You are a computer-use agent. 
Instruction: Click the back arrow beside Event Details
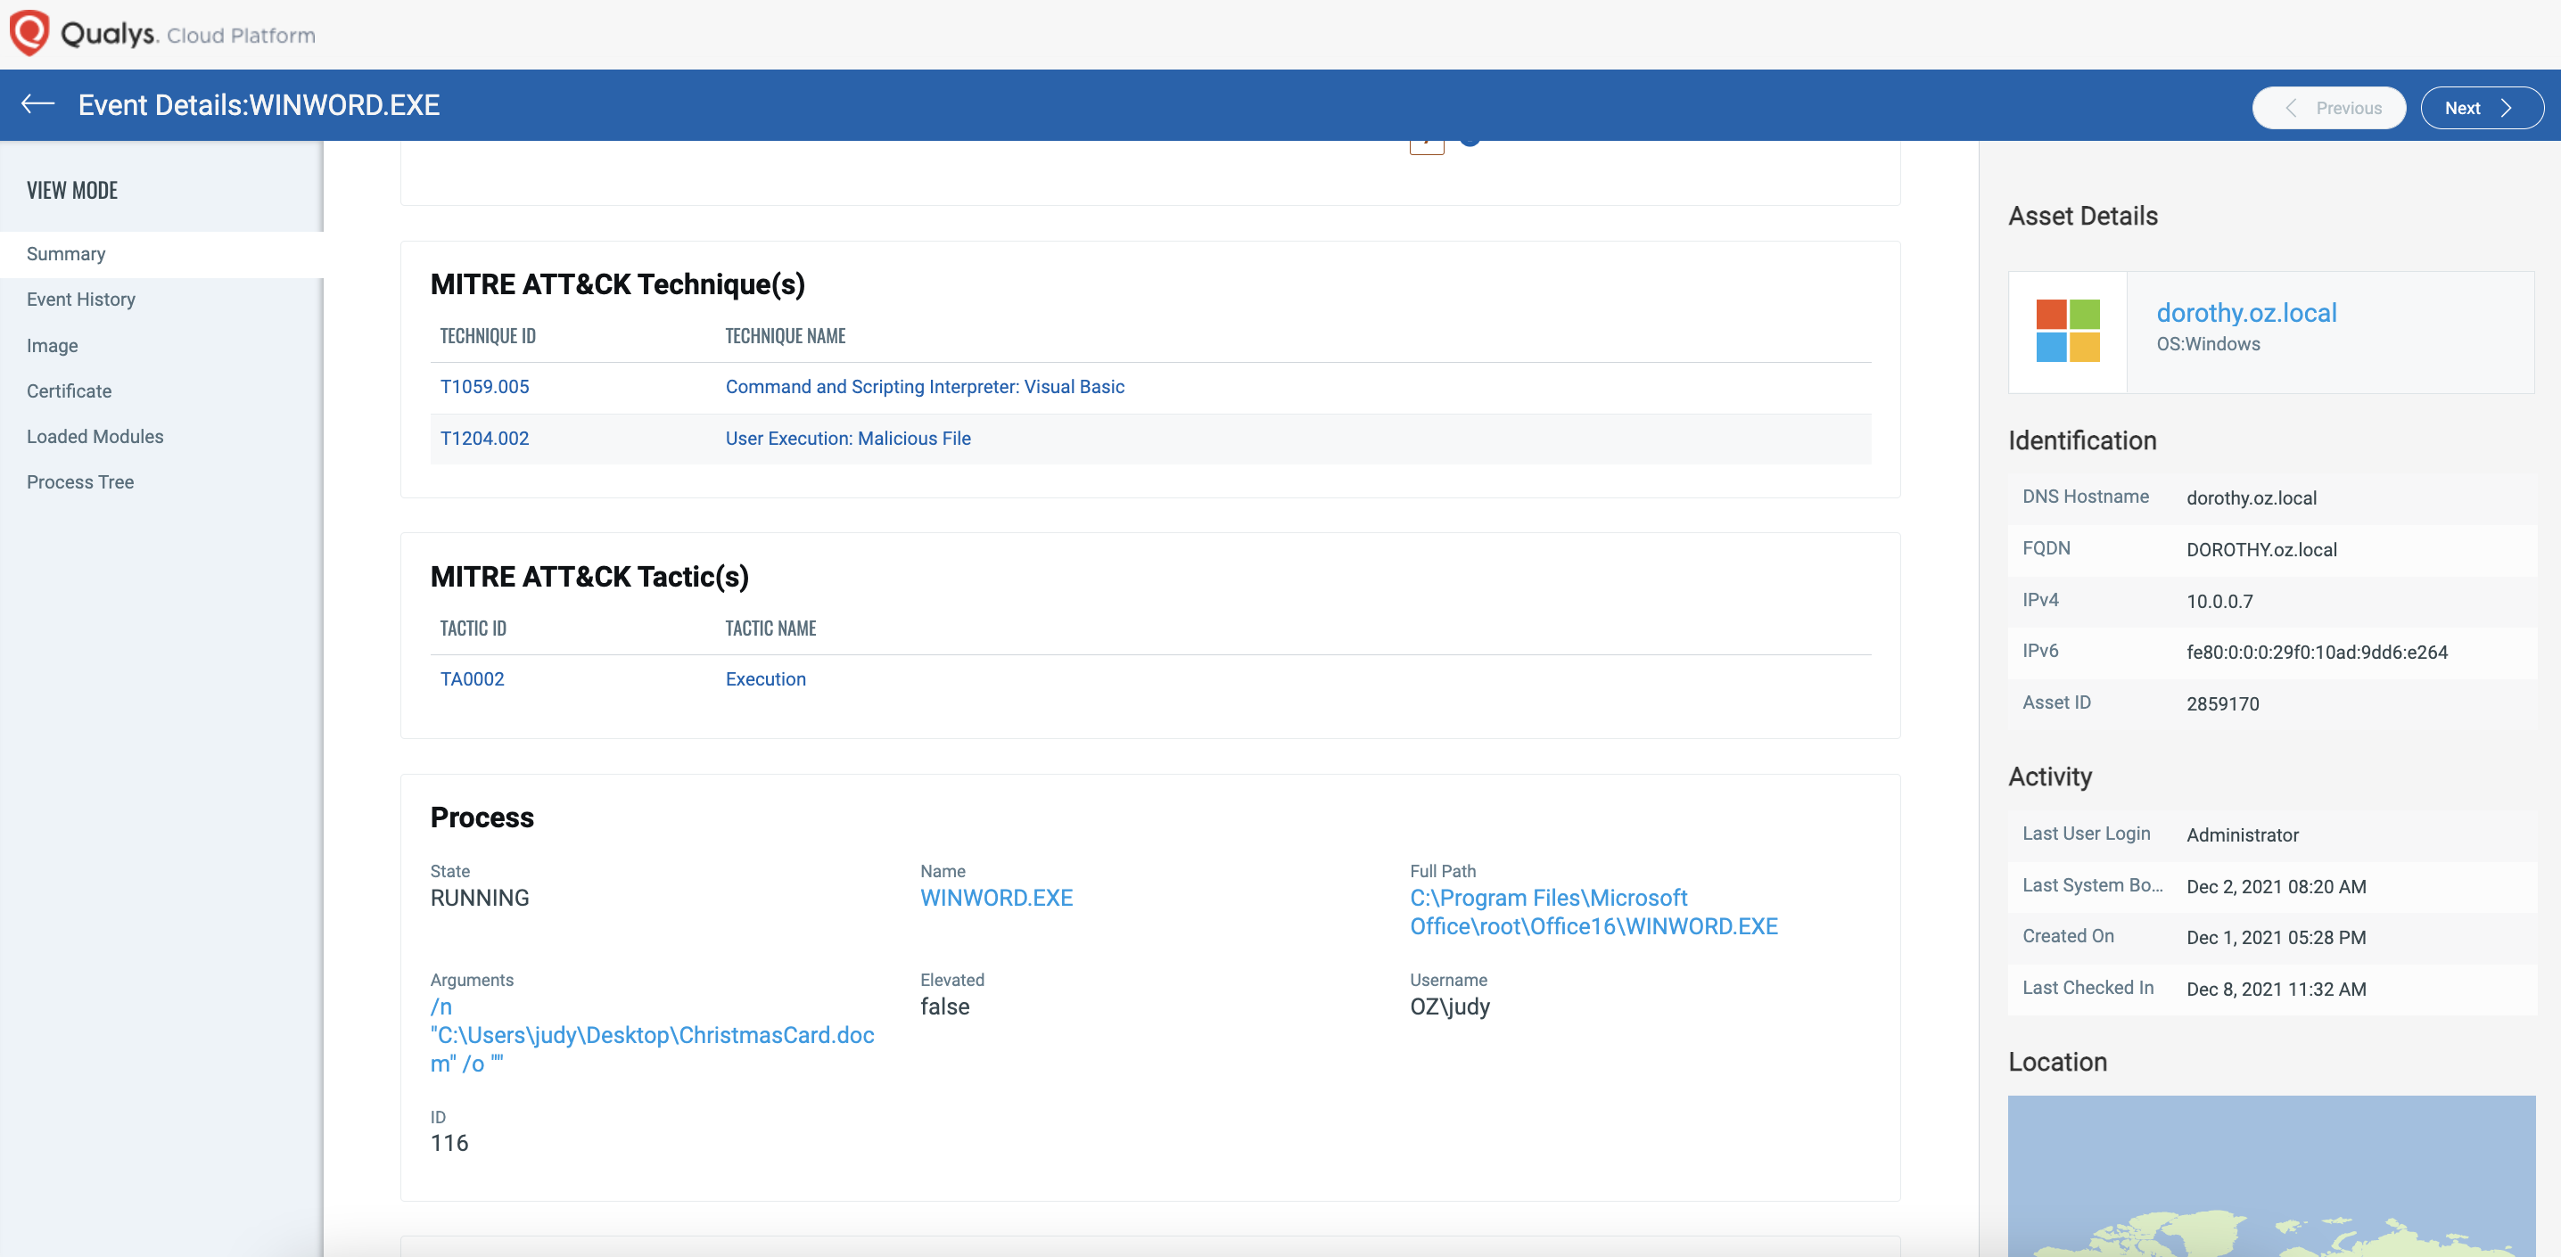coord(37,104)
